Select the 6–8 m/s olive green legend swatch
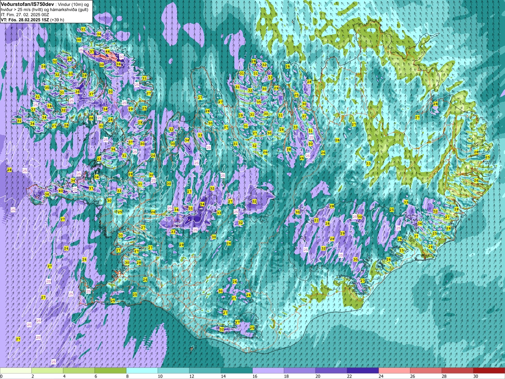 pyautogui.click(x=110, y=371)
